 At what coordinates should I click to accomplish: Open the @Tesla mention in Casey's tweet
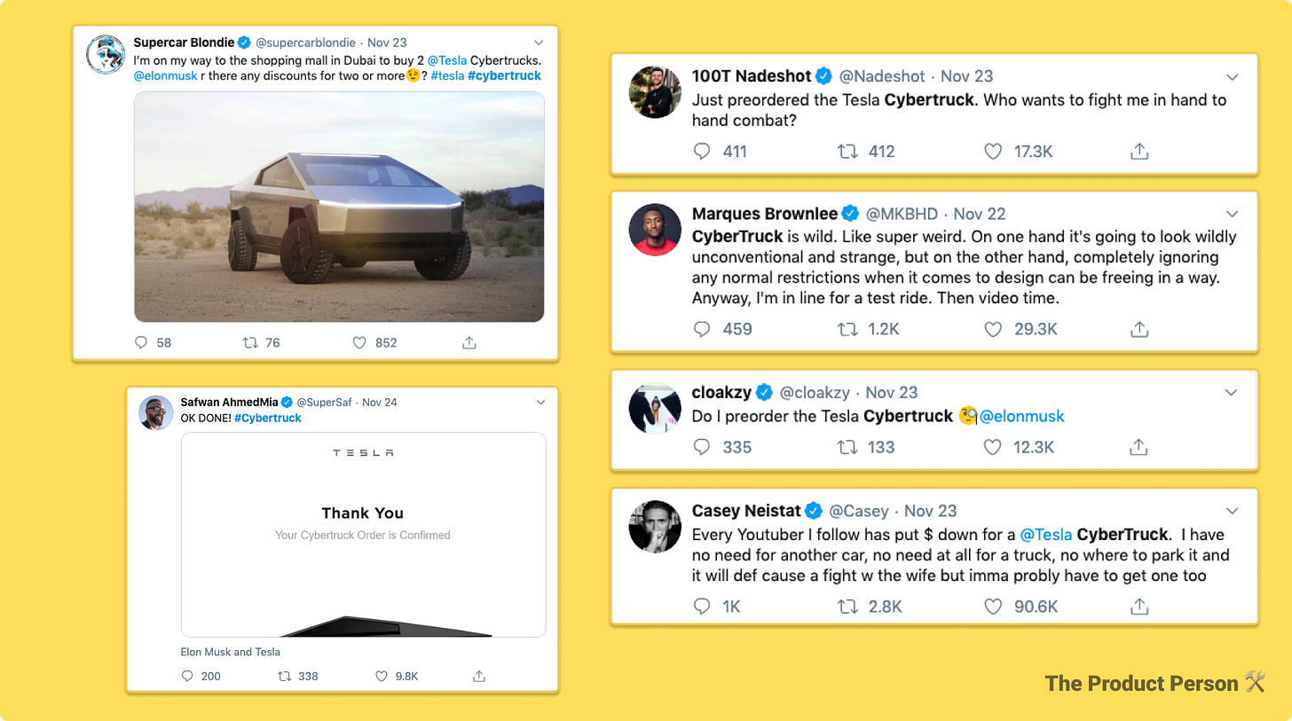pyautogui.click(x=1046, y=535)
